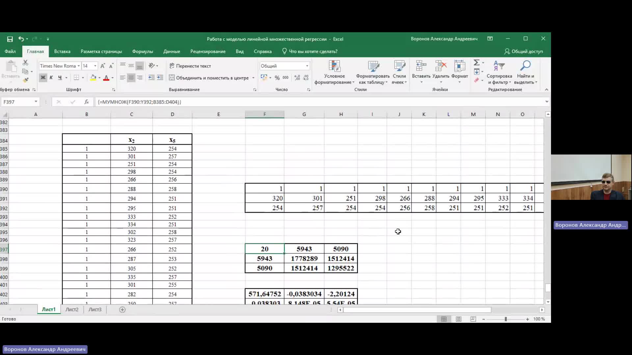Viewport: 632px width, 355px height.
Task: Open Сортировка и фильтр menu
Action: tap(499, 72)
